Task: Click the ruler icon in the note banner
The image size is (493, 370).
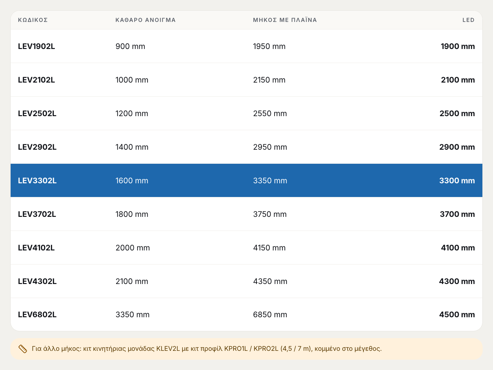Action: [x=23, y=349]
